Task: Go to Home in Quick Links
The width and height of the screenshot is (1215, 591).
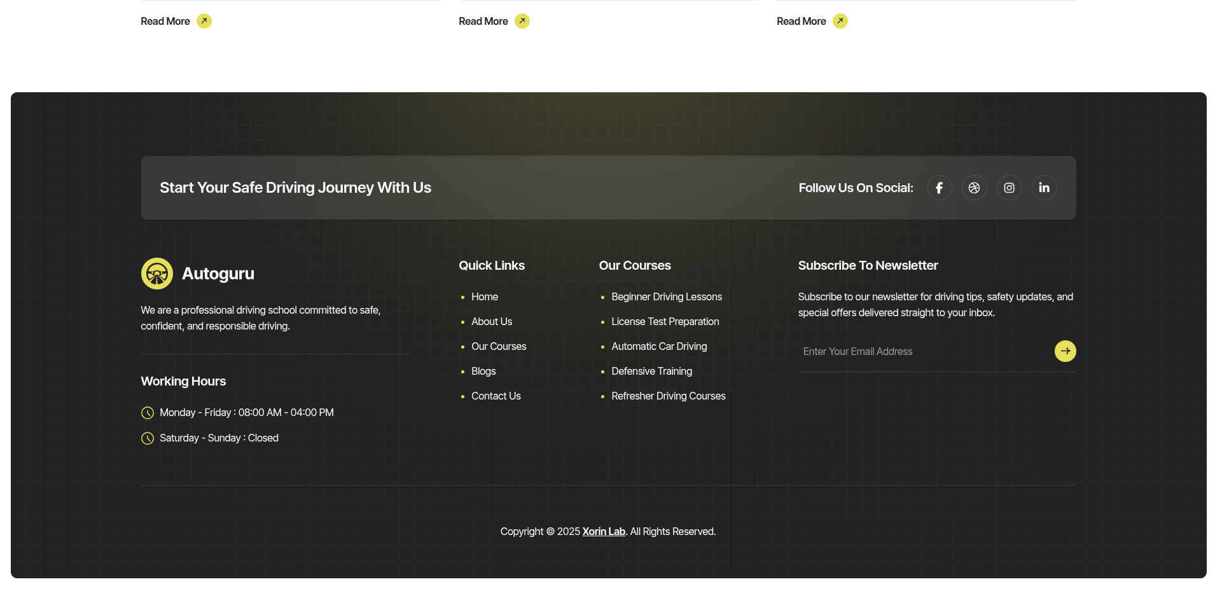Action: 485,296
